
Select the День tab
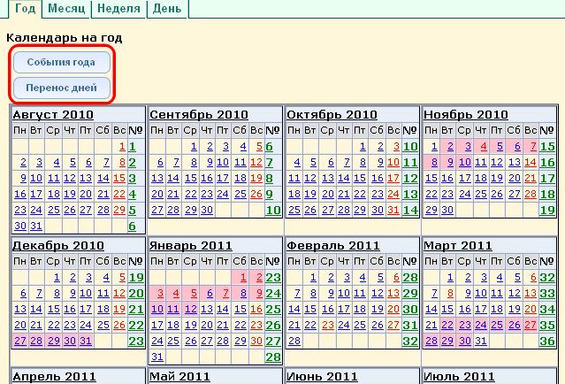[x=167, y=9]
